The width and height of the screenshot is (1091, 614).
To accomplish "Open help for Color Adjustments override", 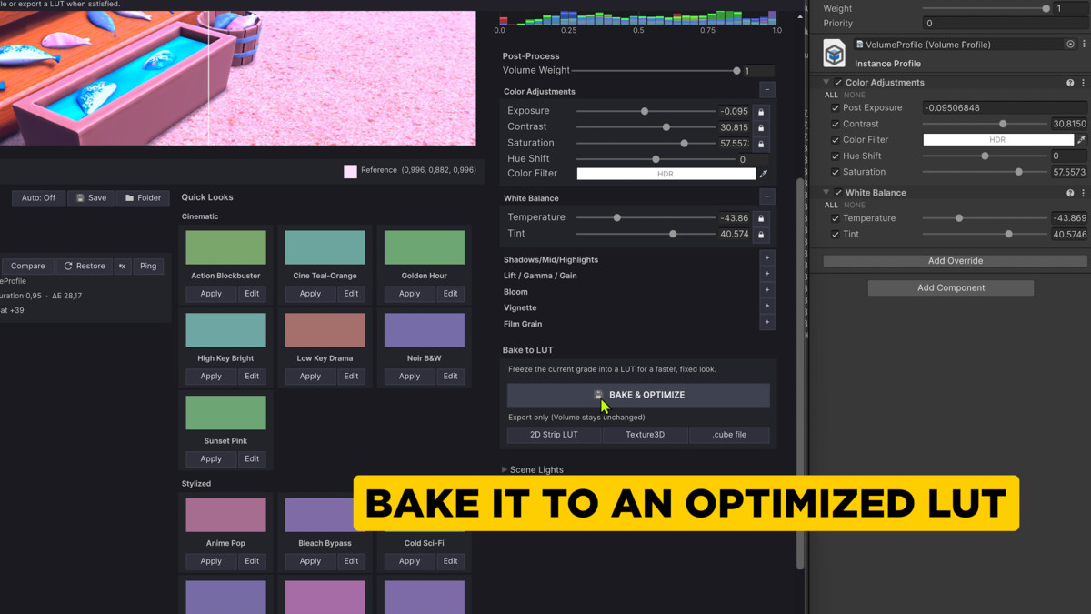I will coord(1070,83).
